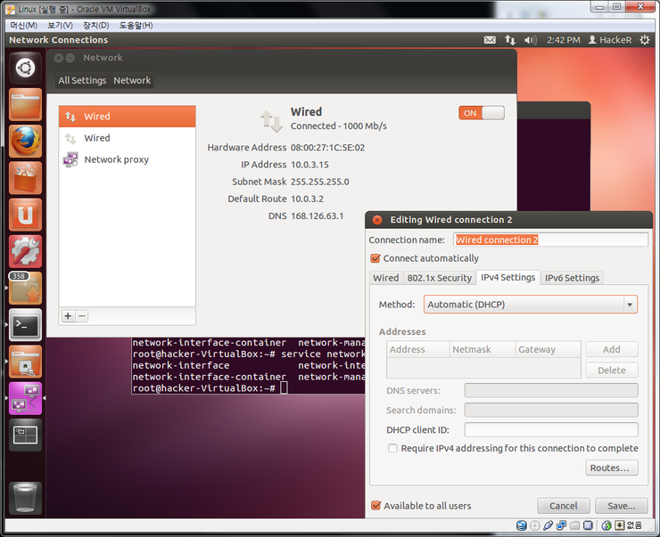Open the purple Network Connections launcher icon
The image size is (660, 537).
click(x=25, y=398)
